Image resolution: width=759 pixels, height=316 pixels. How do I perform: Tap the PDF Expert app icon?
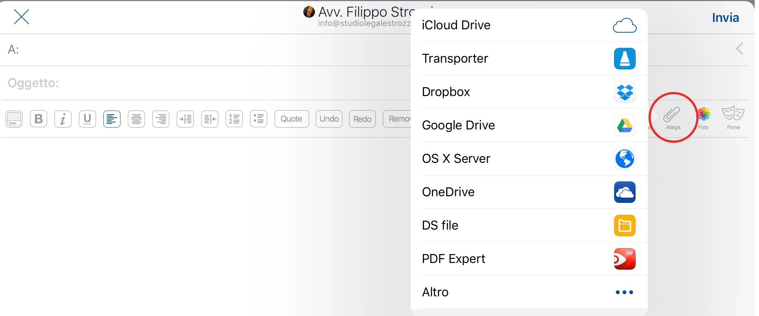(x=625, y=259)
